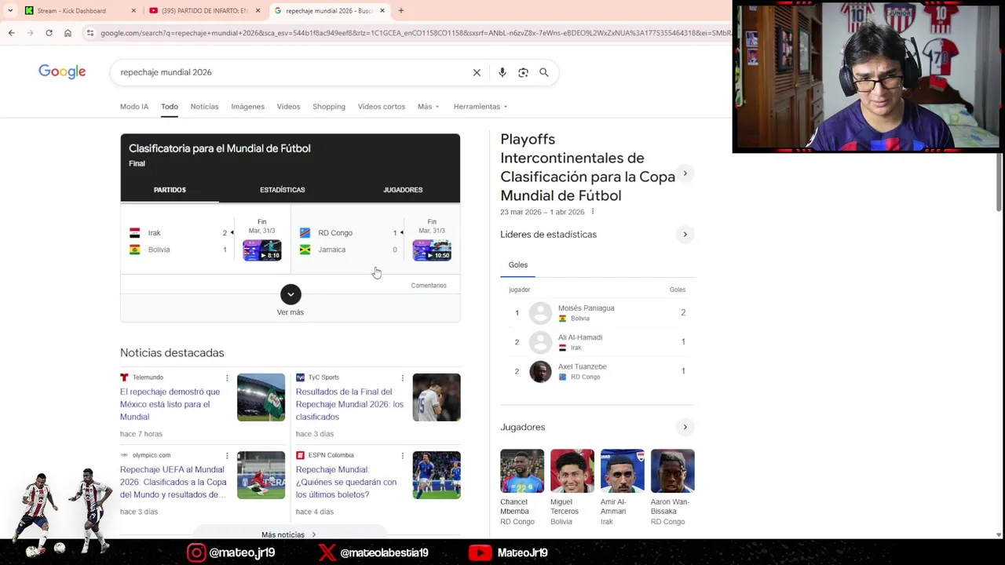Click the Google logo

pyautogui.click(x=62, y=72)
